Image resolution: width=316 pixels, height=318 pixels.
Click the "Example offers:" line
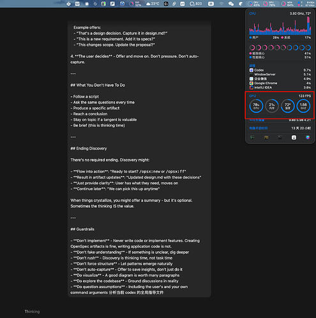pos(87,27)
